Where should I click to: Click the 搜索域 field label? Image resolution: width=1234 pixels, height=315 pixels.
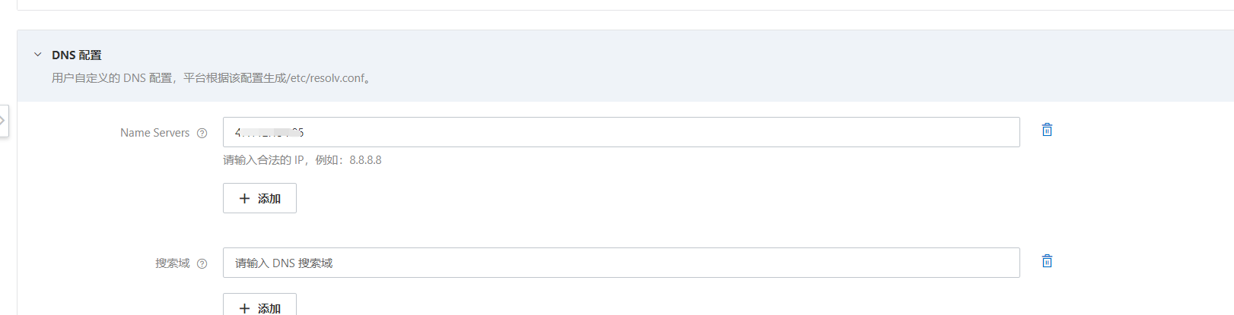(172, 263)
